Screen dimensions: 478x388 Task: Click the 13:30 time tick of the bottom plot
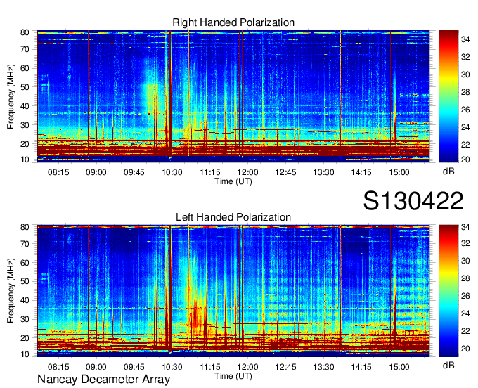[324, 367]
